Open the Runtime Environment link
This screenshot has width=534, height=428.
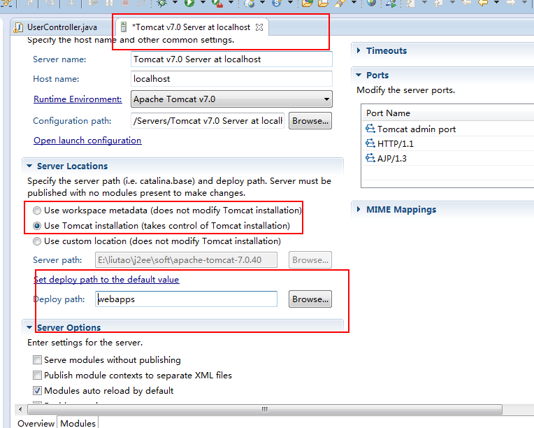point(78,99)
